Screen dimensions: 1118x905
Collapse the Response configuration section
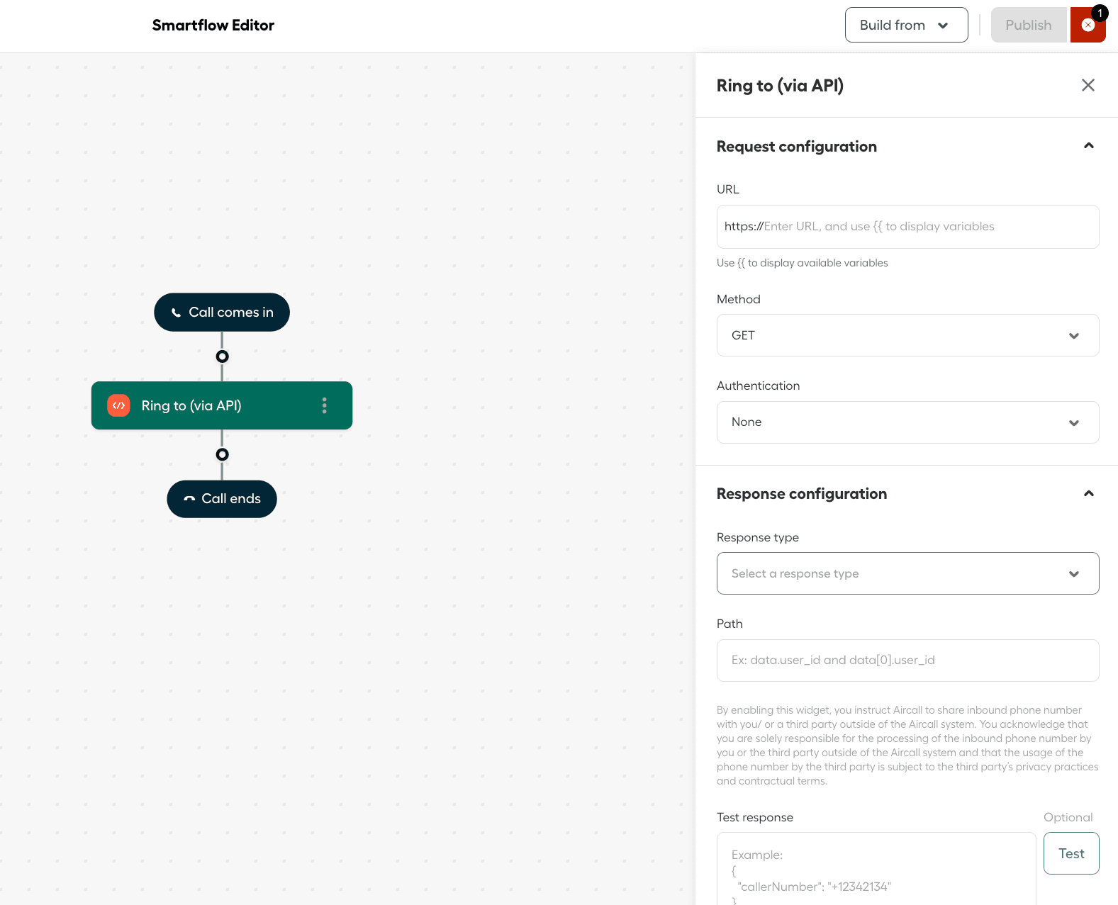coord(1088,494)
